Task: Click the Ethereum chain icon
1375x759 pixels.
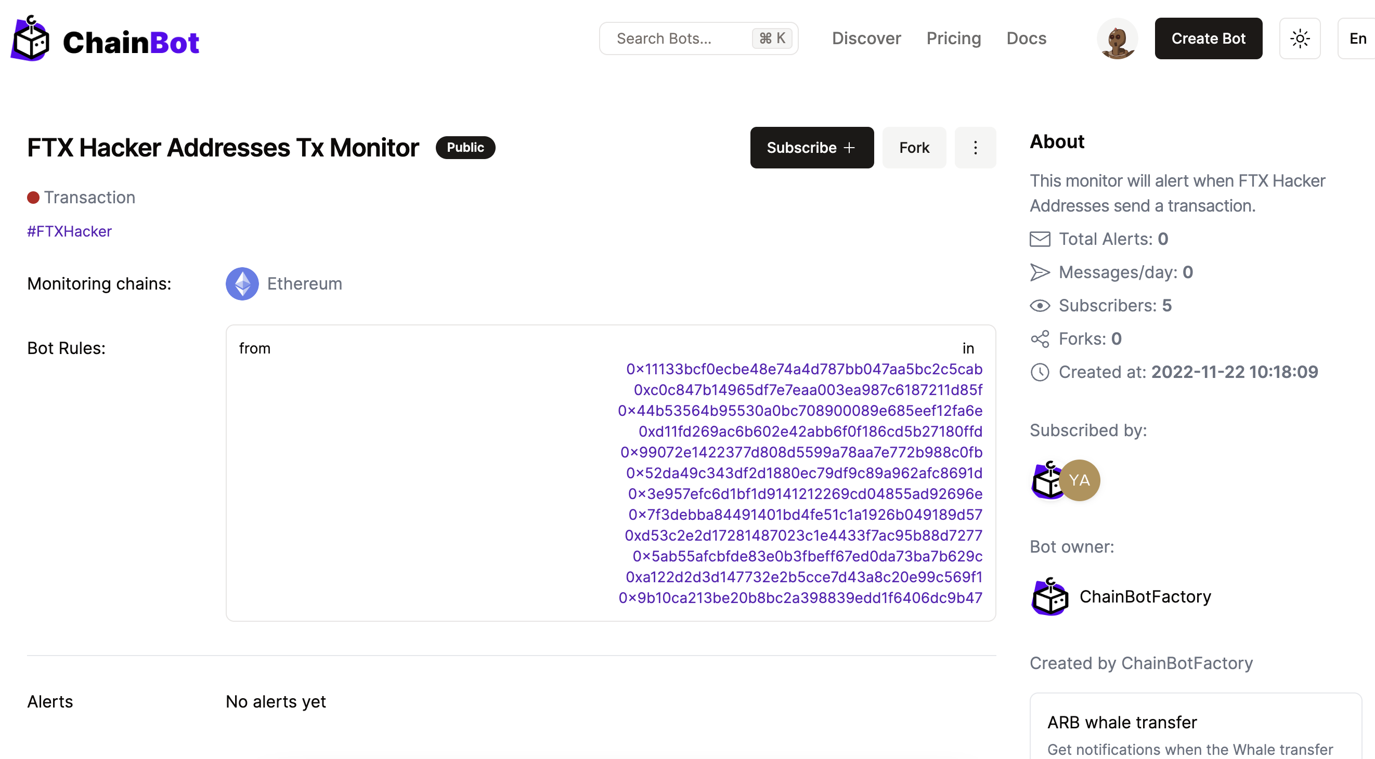Action: (242, 284)
